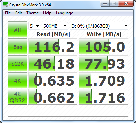Select the 512K read result 46.18
This screenshot has width=136, height=123.
[53, 63]
